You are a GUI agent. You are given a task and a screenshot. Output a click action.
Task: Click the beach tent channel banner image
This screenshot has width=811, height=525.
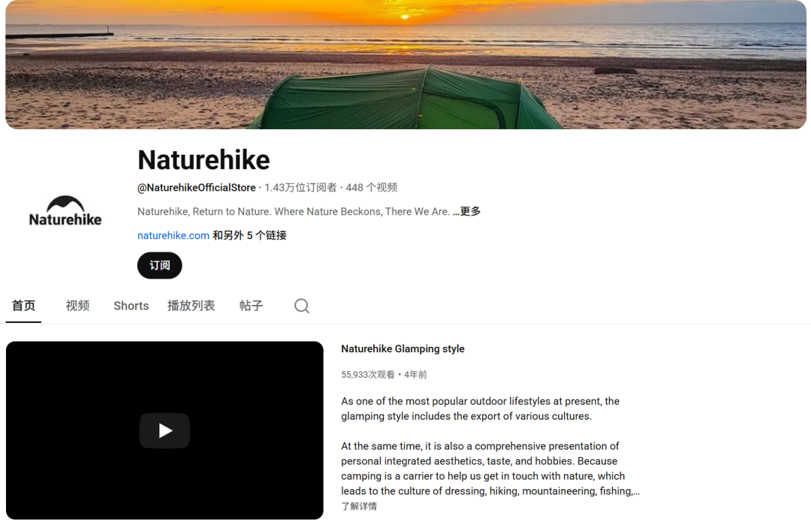(405, 64)
